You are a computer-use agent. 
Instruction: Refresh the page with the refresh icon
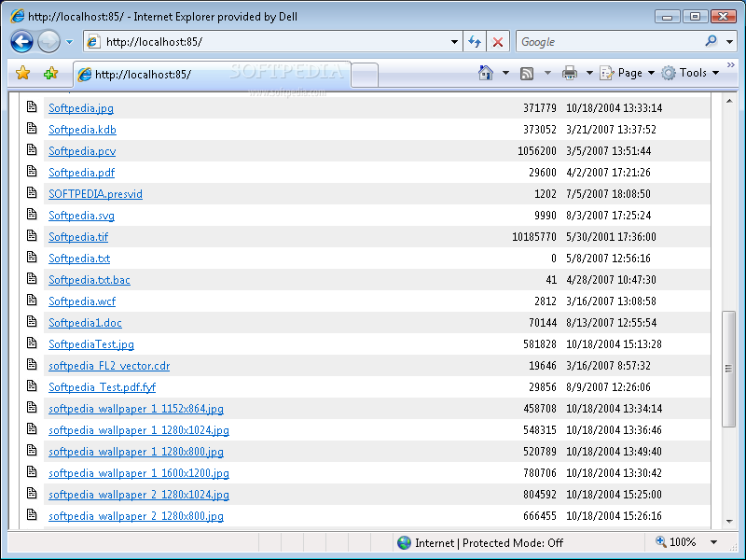coord(475,42)
